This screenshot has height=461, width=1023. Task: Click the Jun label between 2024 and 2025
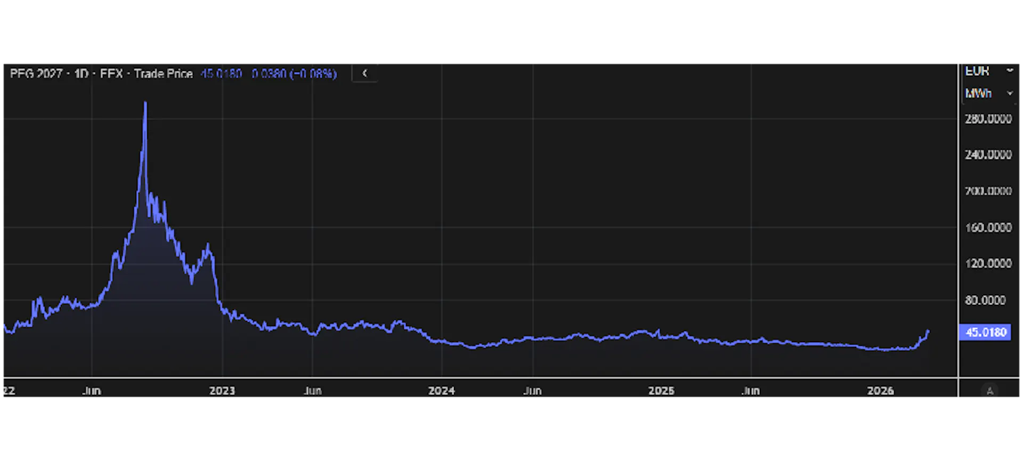(532, 391)
